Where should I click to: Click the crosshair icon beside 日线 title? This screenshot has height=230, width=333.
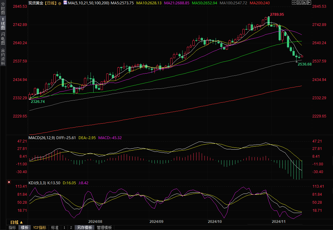(60, 3)
